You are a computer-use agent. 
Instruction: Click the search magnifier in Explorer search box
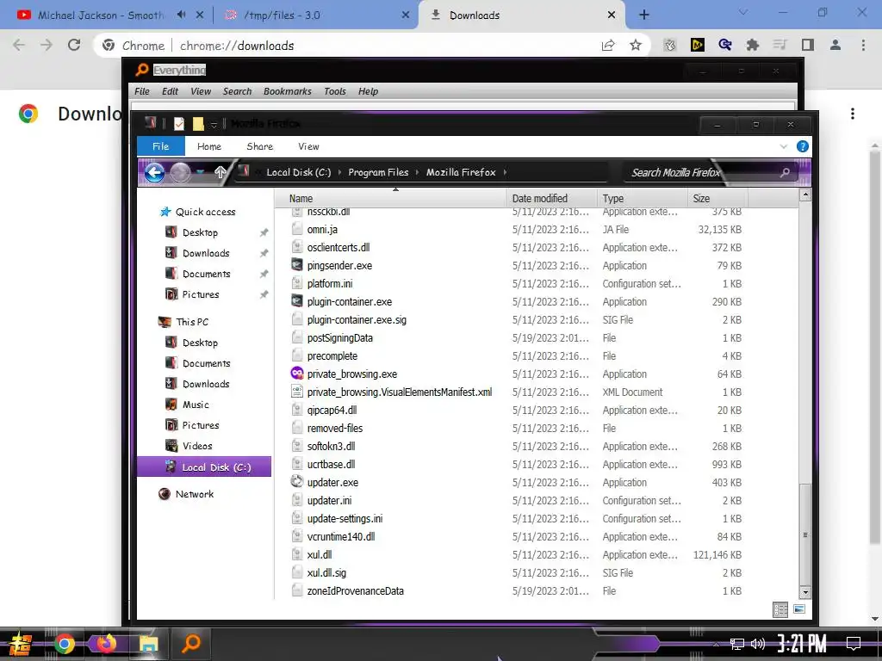pyautogui.click(x=785, y=172)
